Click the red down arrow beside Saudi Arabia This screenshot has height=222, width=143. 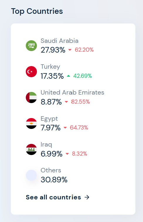click(x=70, y=50)
